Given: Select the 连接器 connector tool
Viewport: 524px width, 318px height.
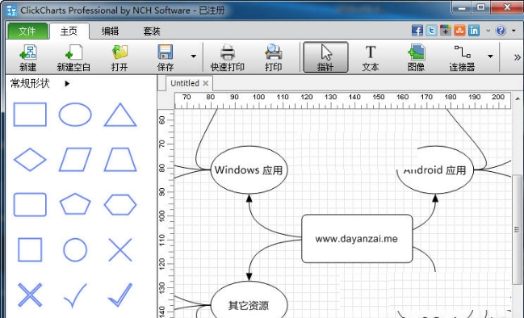Looking at the screenshot, I should click(x=462, y=57).
